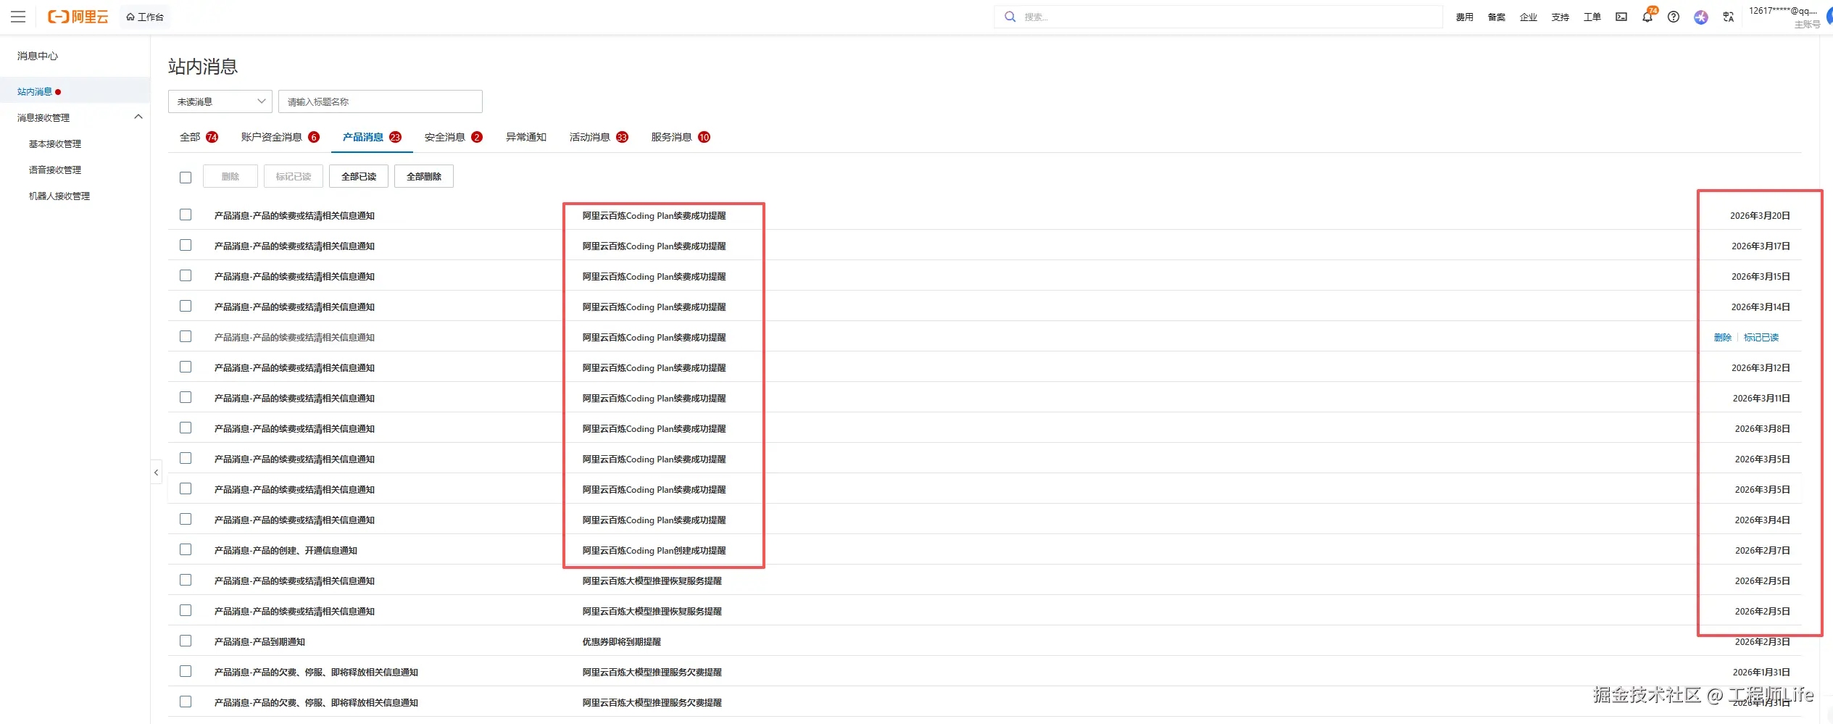This screenshot has height=724, width=1833.
Task: Open the 异常通知 tab
Action: click(525, 137)
